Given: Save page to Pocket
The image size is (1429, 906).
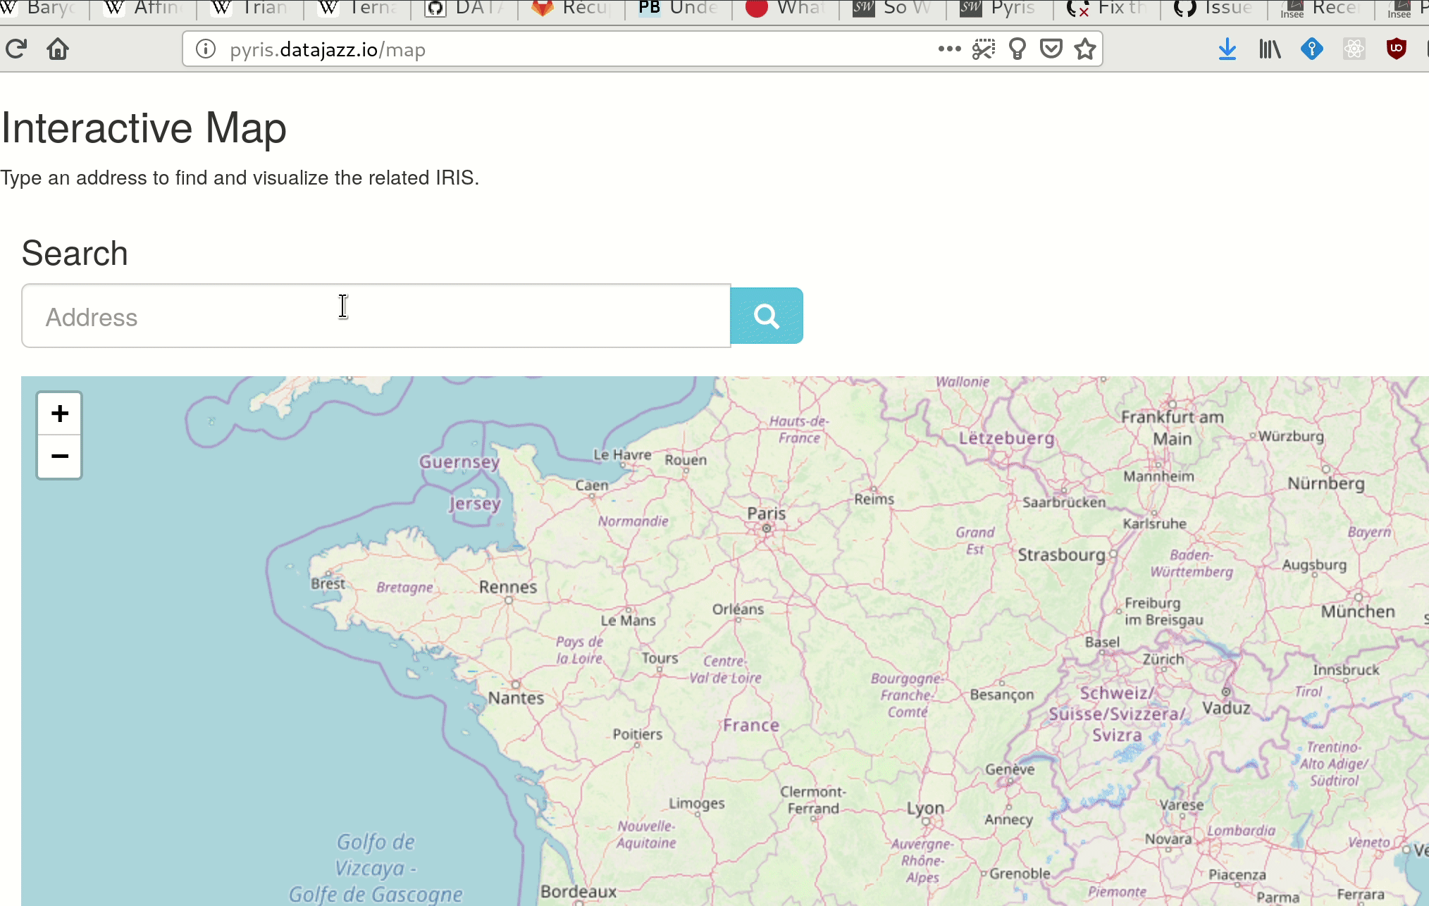Looking at the screenshot, I should [x=1051, y=49].
